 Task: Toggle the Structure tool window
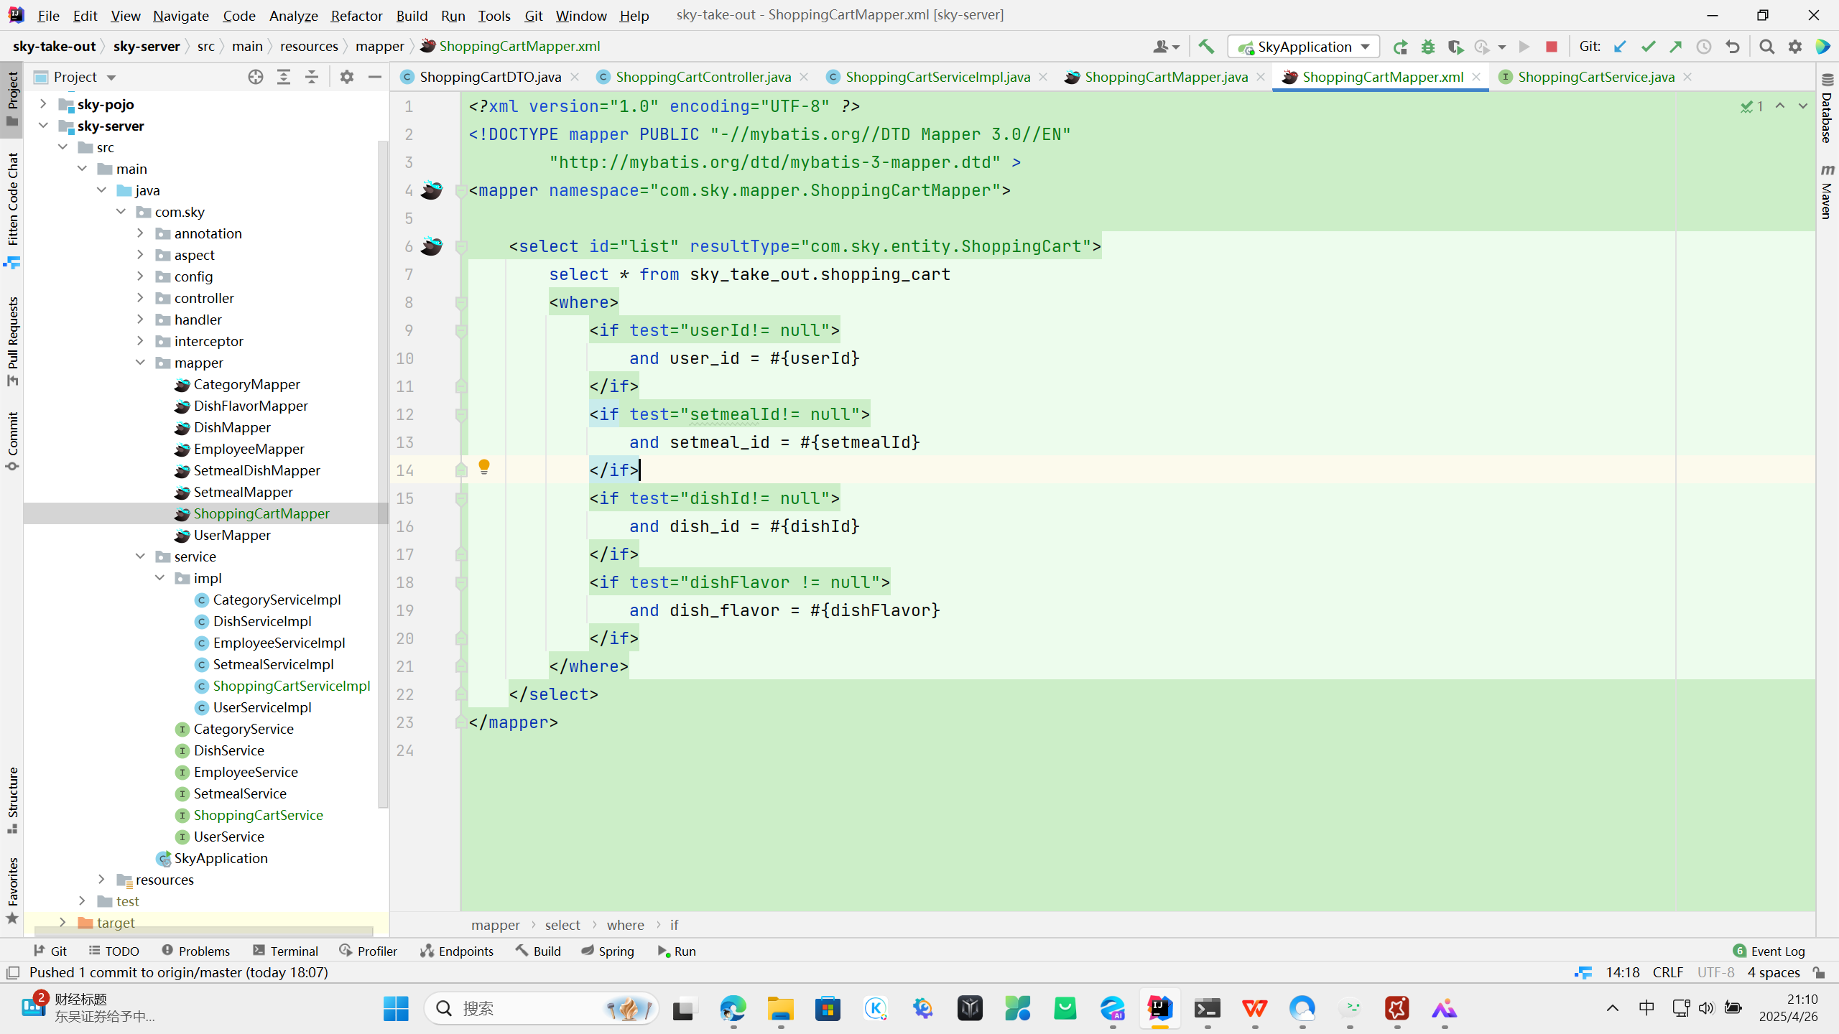[x=12, y=799]
